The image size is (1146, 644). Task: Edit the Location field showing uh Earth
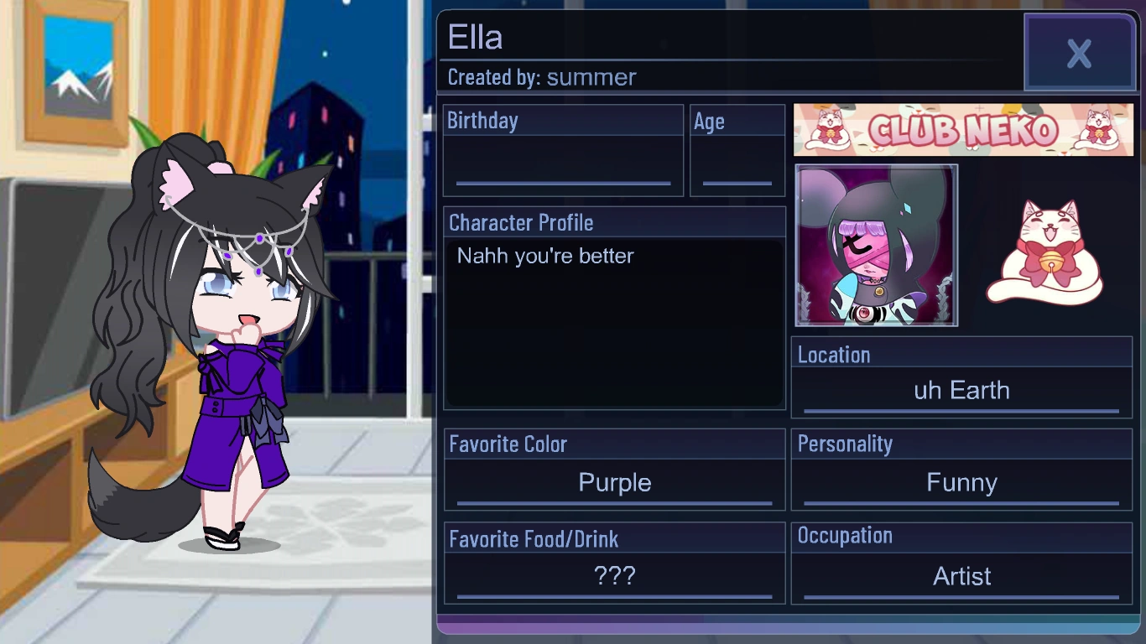(x=961, y=392)
